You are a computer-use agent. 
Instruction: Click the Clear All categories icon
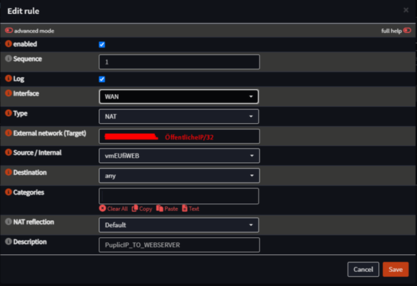click(102, 209)
